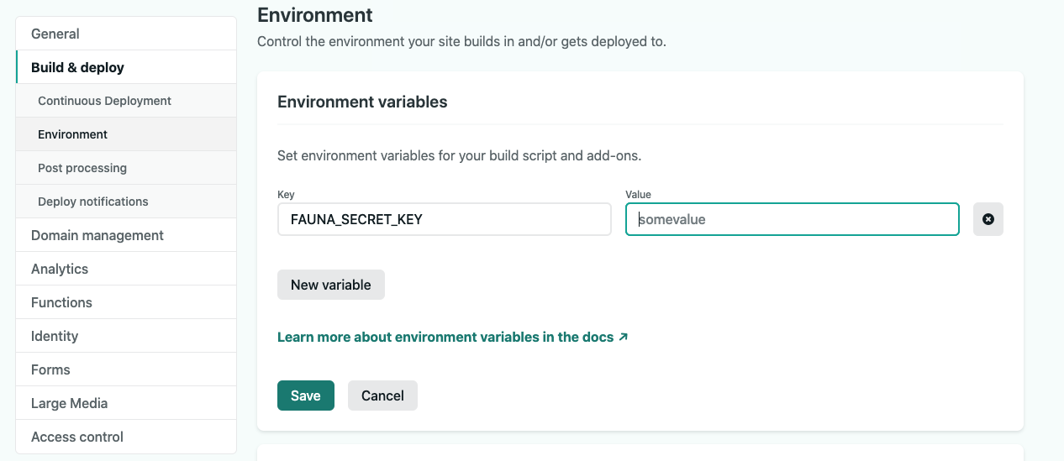Click the external arrow icon after docs link
The width and height of the screenshot is (1064, 461).
point(623,337)
